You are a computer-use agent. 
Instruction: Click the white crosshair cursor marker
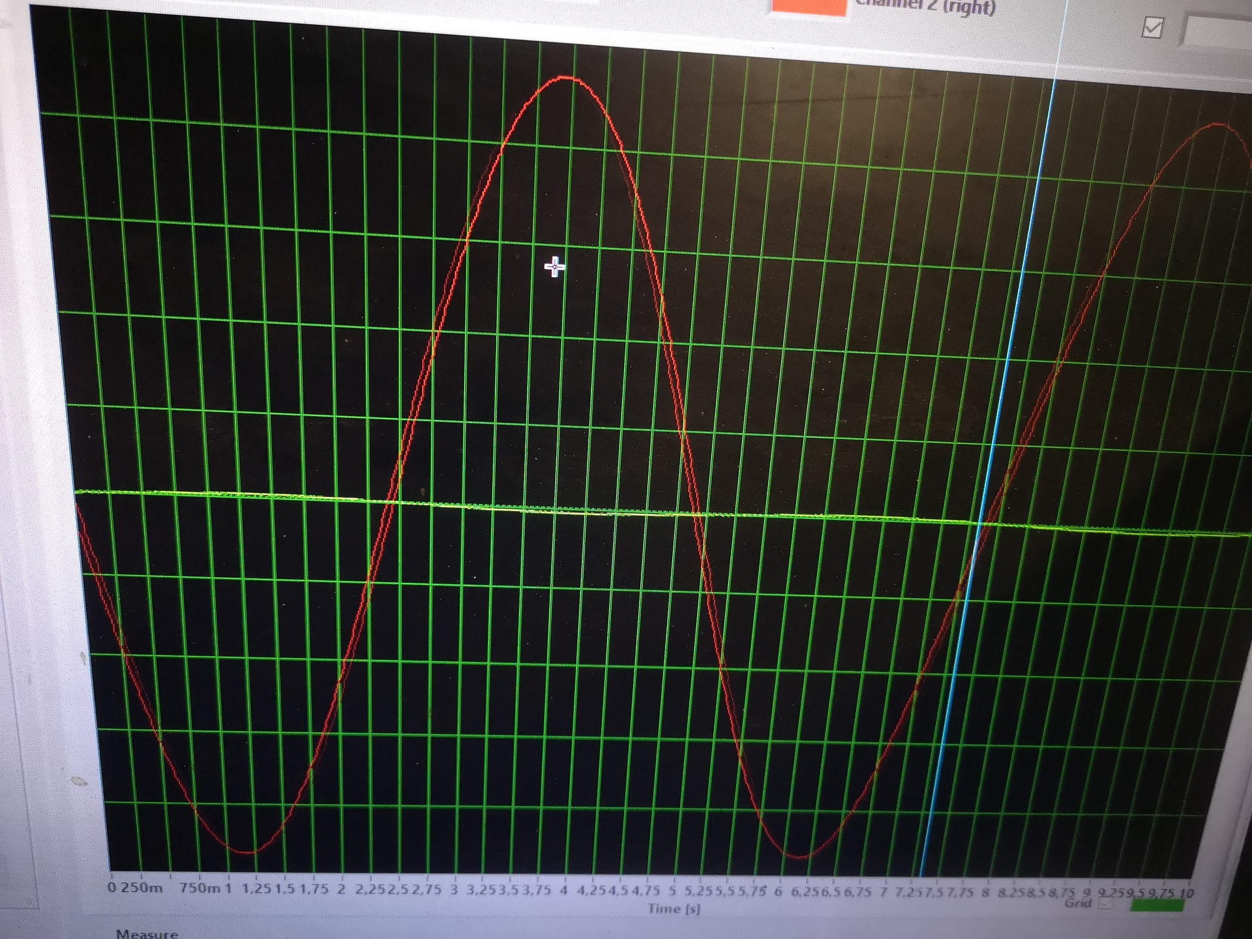coord(554,266)
